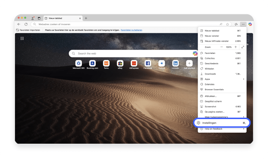The image size is (268, 159).
Task: Select Op pagina zoeken... menu item
Action: (222, 112)
